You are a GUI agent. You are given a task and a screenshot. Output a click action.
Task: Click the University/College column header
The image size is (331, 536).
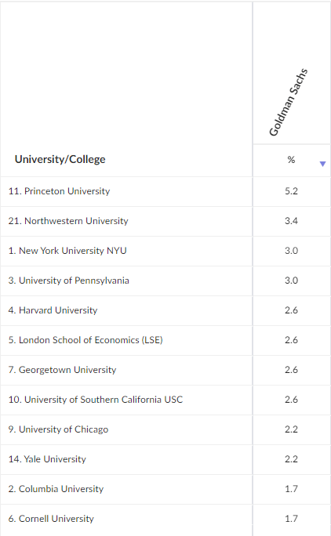(x=60, y=159)
